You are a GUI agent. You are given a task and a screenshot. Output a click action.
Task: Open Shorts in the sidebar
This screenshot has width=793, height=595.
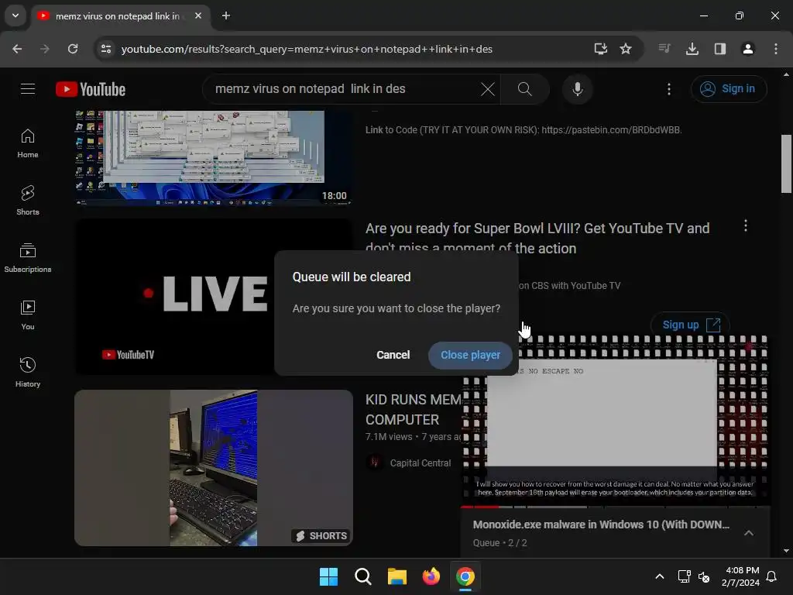point(28,201)
